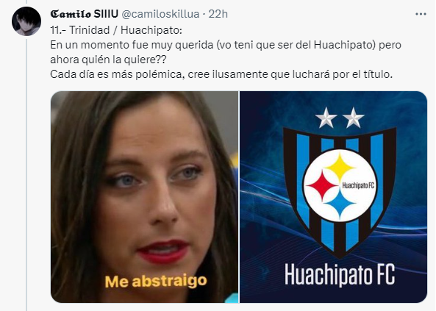Viewport: 436px width, 311px height.
Task: Open the tweet via the 22h timestamp
Action: click(x=218, y=14)
